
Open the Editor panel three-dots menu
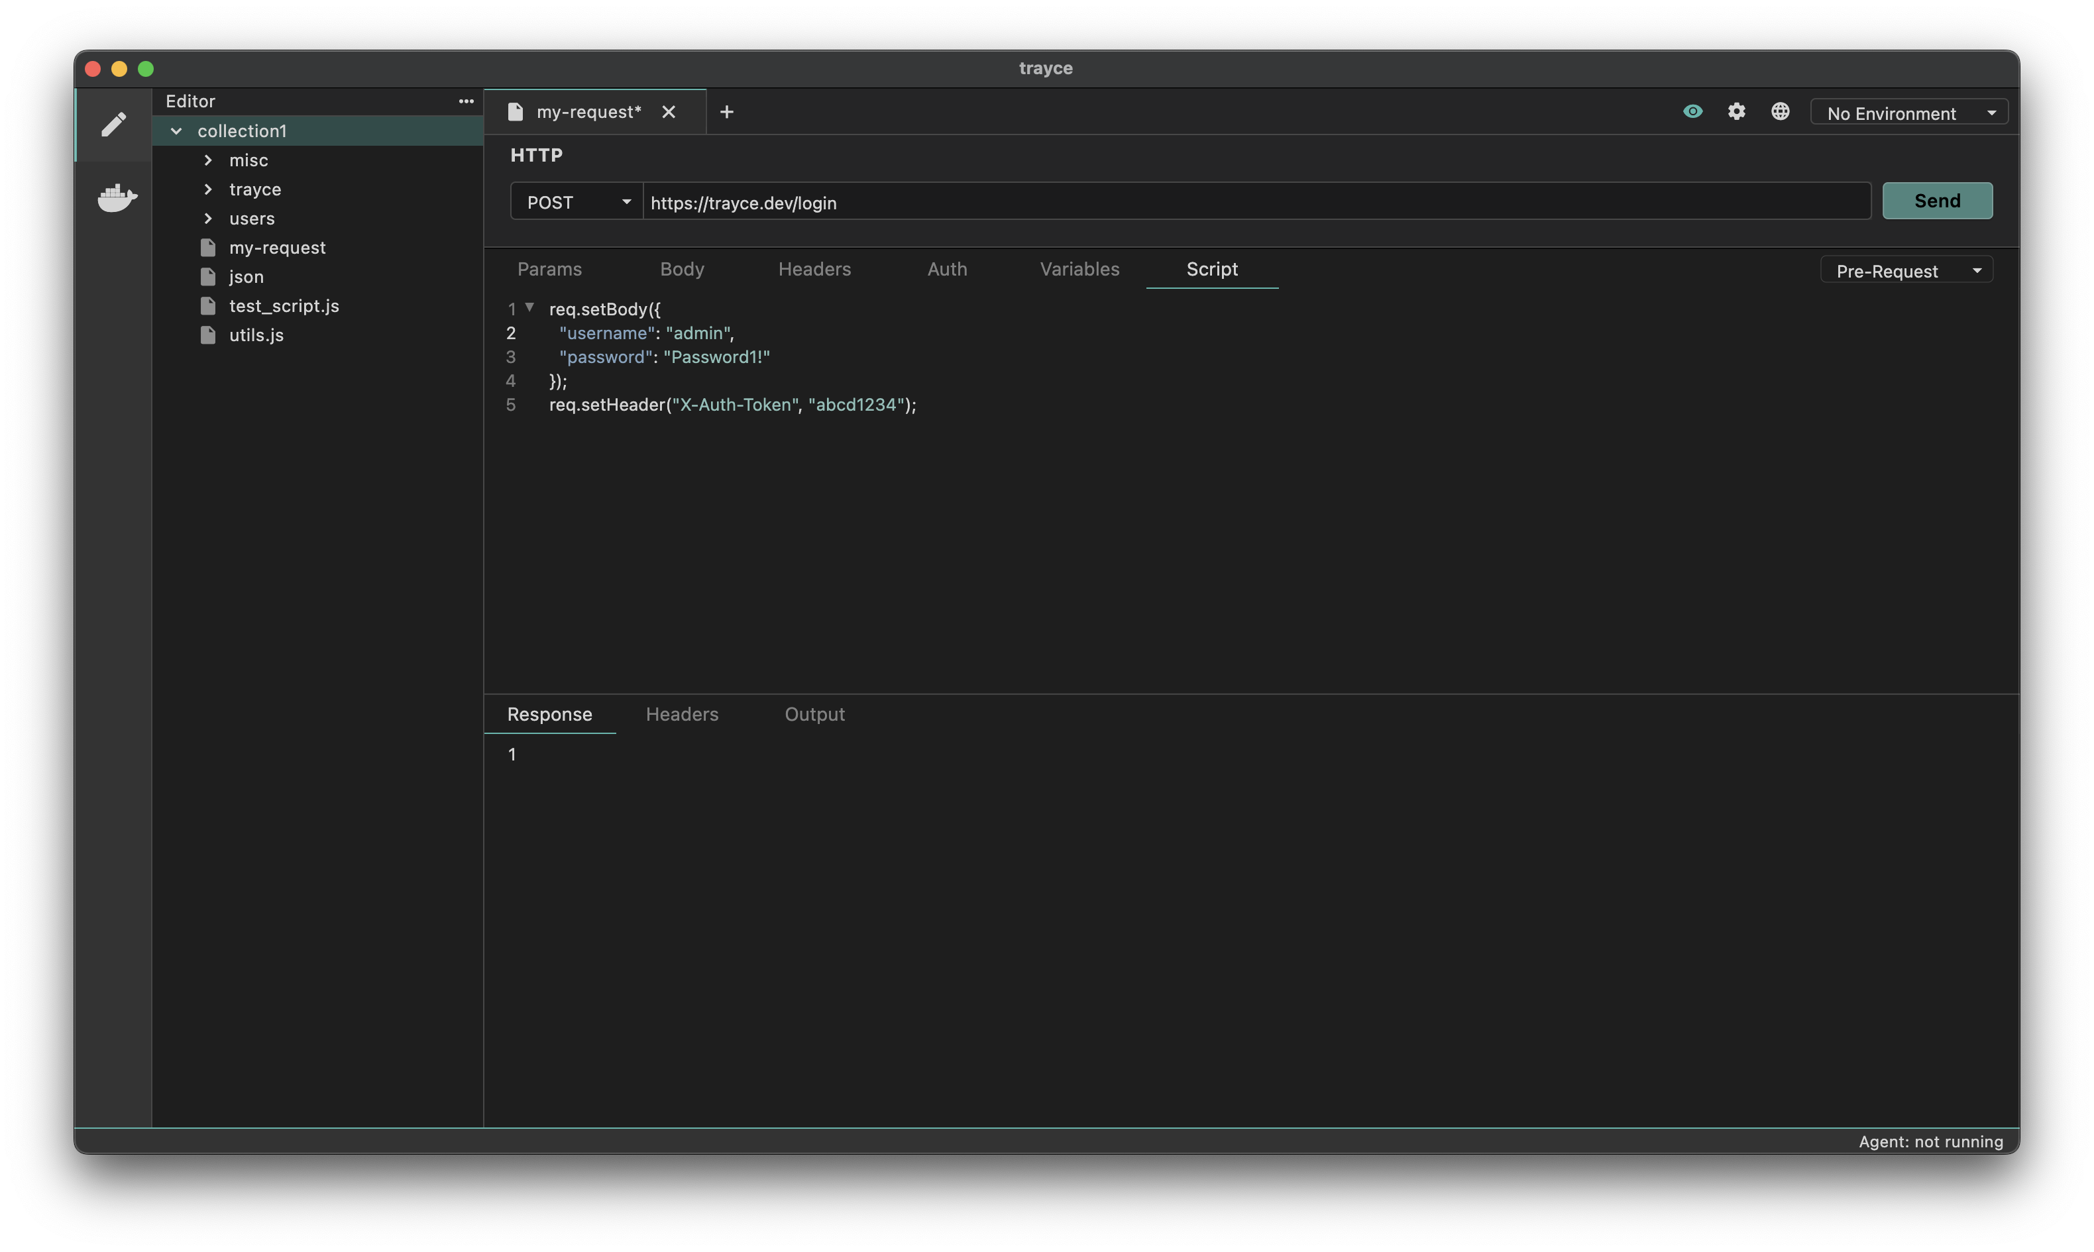[x=466, y=101]
